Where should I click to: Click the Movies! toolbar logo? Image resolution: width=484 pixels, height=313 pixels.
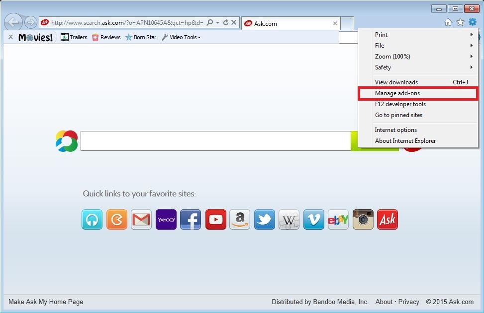(x=36, y=37)
